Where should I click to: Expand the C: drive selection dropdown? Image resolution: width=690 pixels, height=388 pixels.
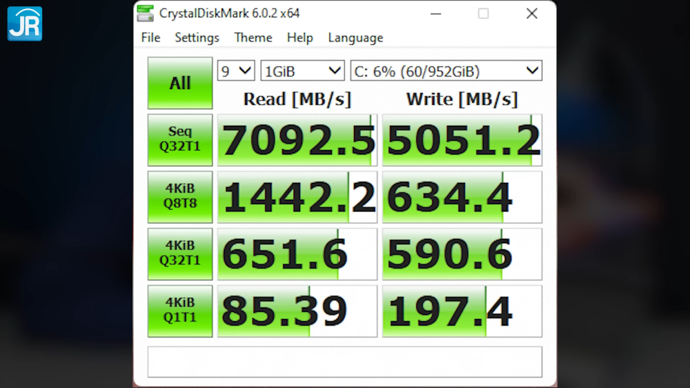pyautogui.click(x=446, y=71)
